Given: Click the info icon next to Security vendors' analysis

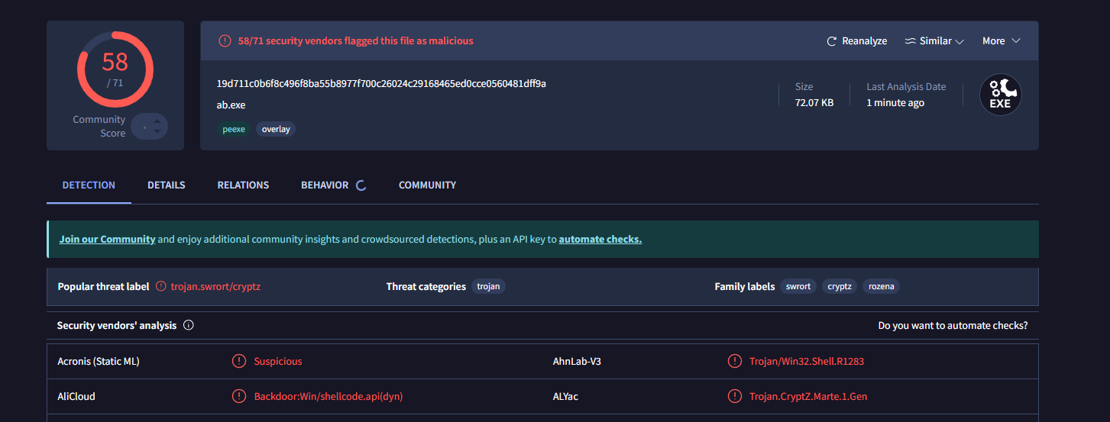Looking at the screenshot, I should 189,326.
